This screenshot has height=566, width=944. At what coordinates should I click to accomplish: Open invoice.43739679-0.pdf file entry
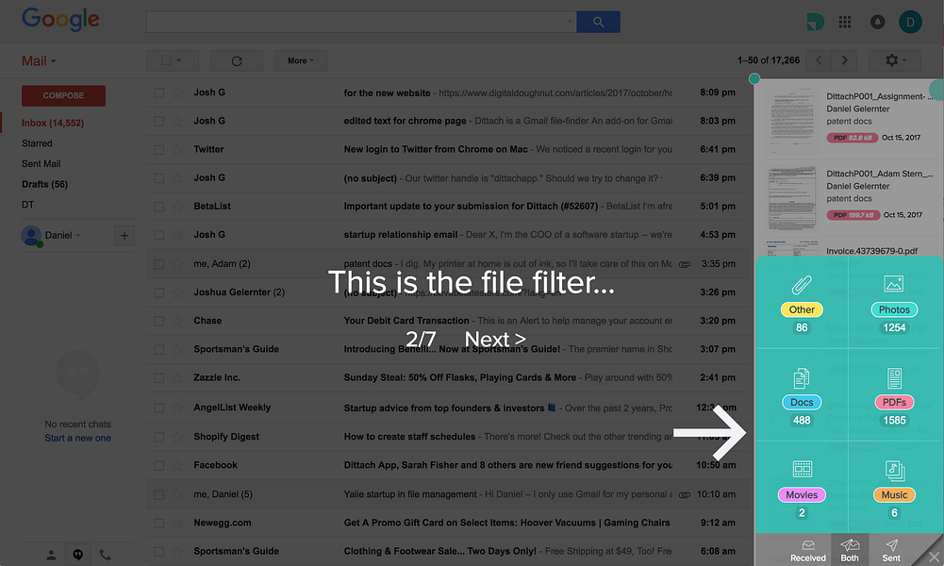[871, 251]
